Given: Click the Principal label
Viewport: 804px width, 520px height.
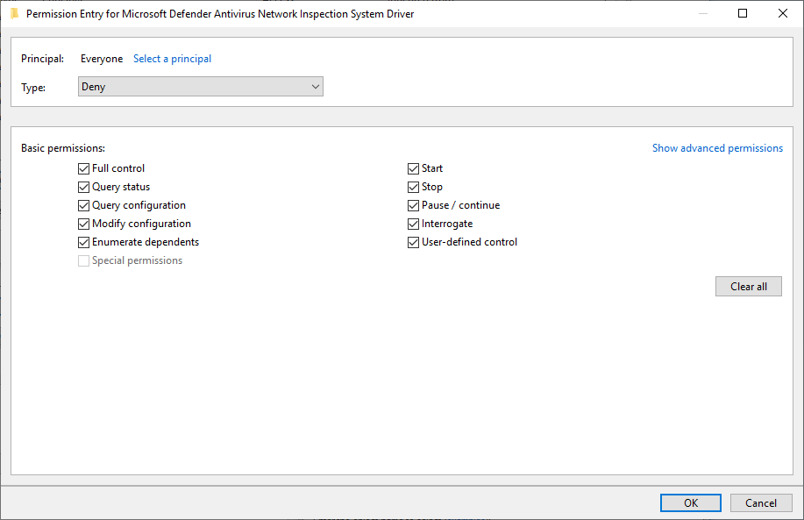Looking at the screenshot, I should (43, 59).
